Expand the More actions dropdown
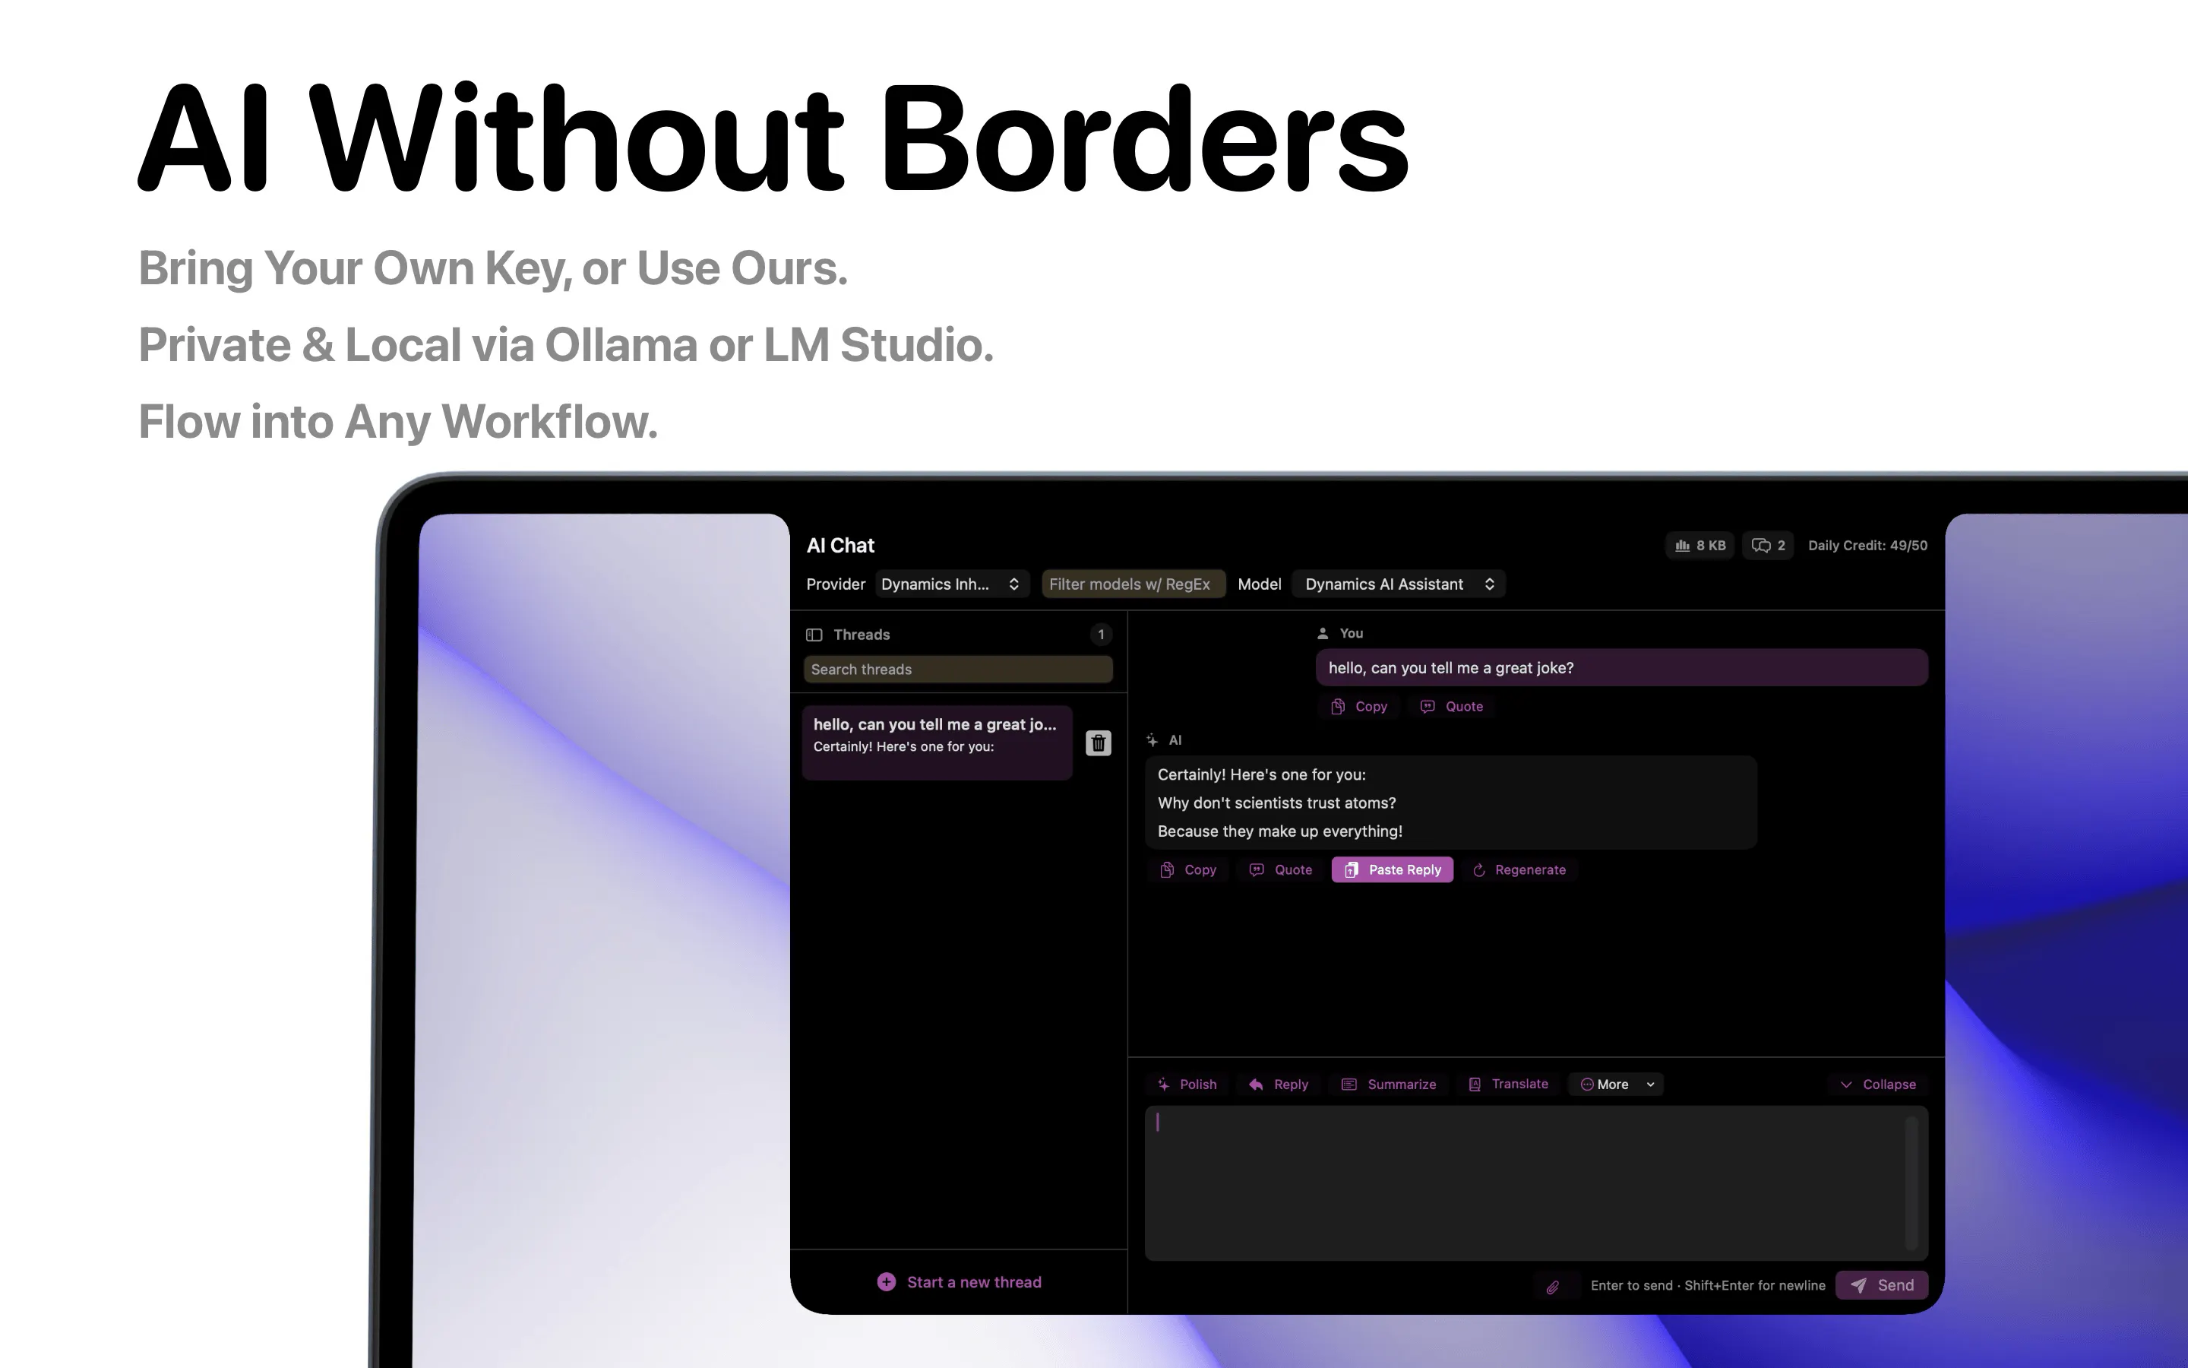 tap(1617, 1084)
